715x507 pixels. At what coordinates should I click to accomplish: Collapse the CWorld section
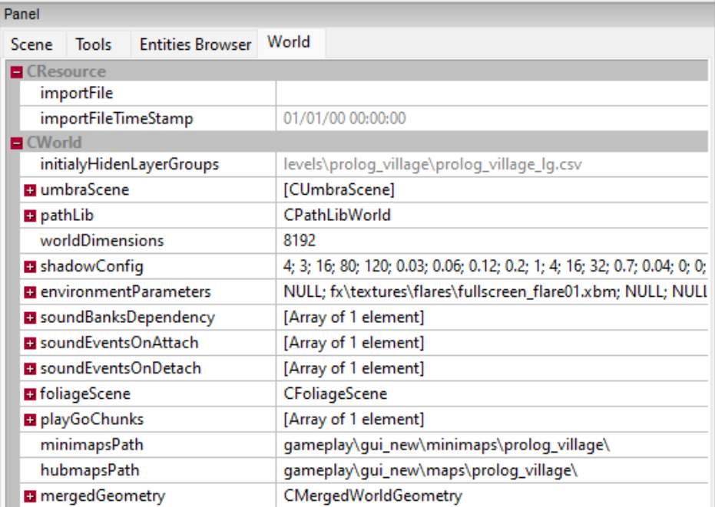coord(17,143)
